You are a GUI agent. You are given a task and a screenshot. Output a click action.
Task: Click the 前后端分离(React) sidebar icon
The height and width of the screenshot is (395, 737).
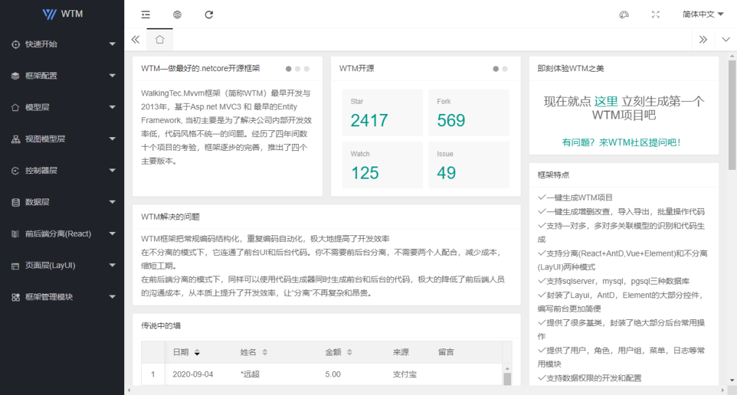(x=16, y=234)
